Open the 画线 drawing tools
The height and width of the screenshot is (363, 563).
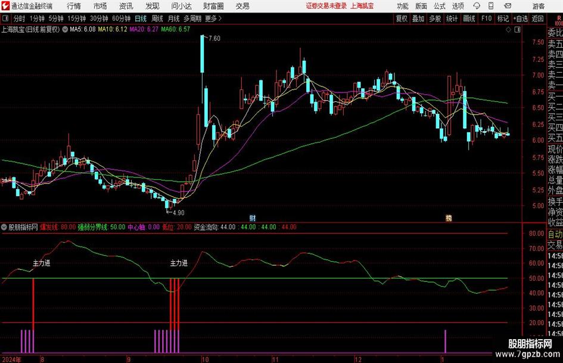pos(469,18)
